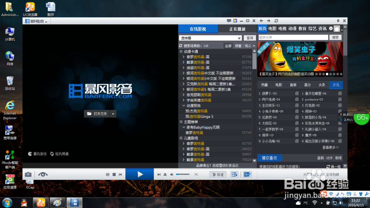Collapse 家有BabyHappy无限 list
This screenshot has height=208, width=370.
tap(184, 127)
